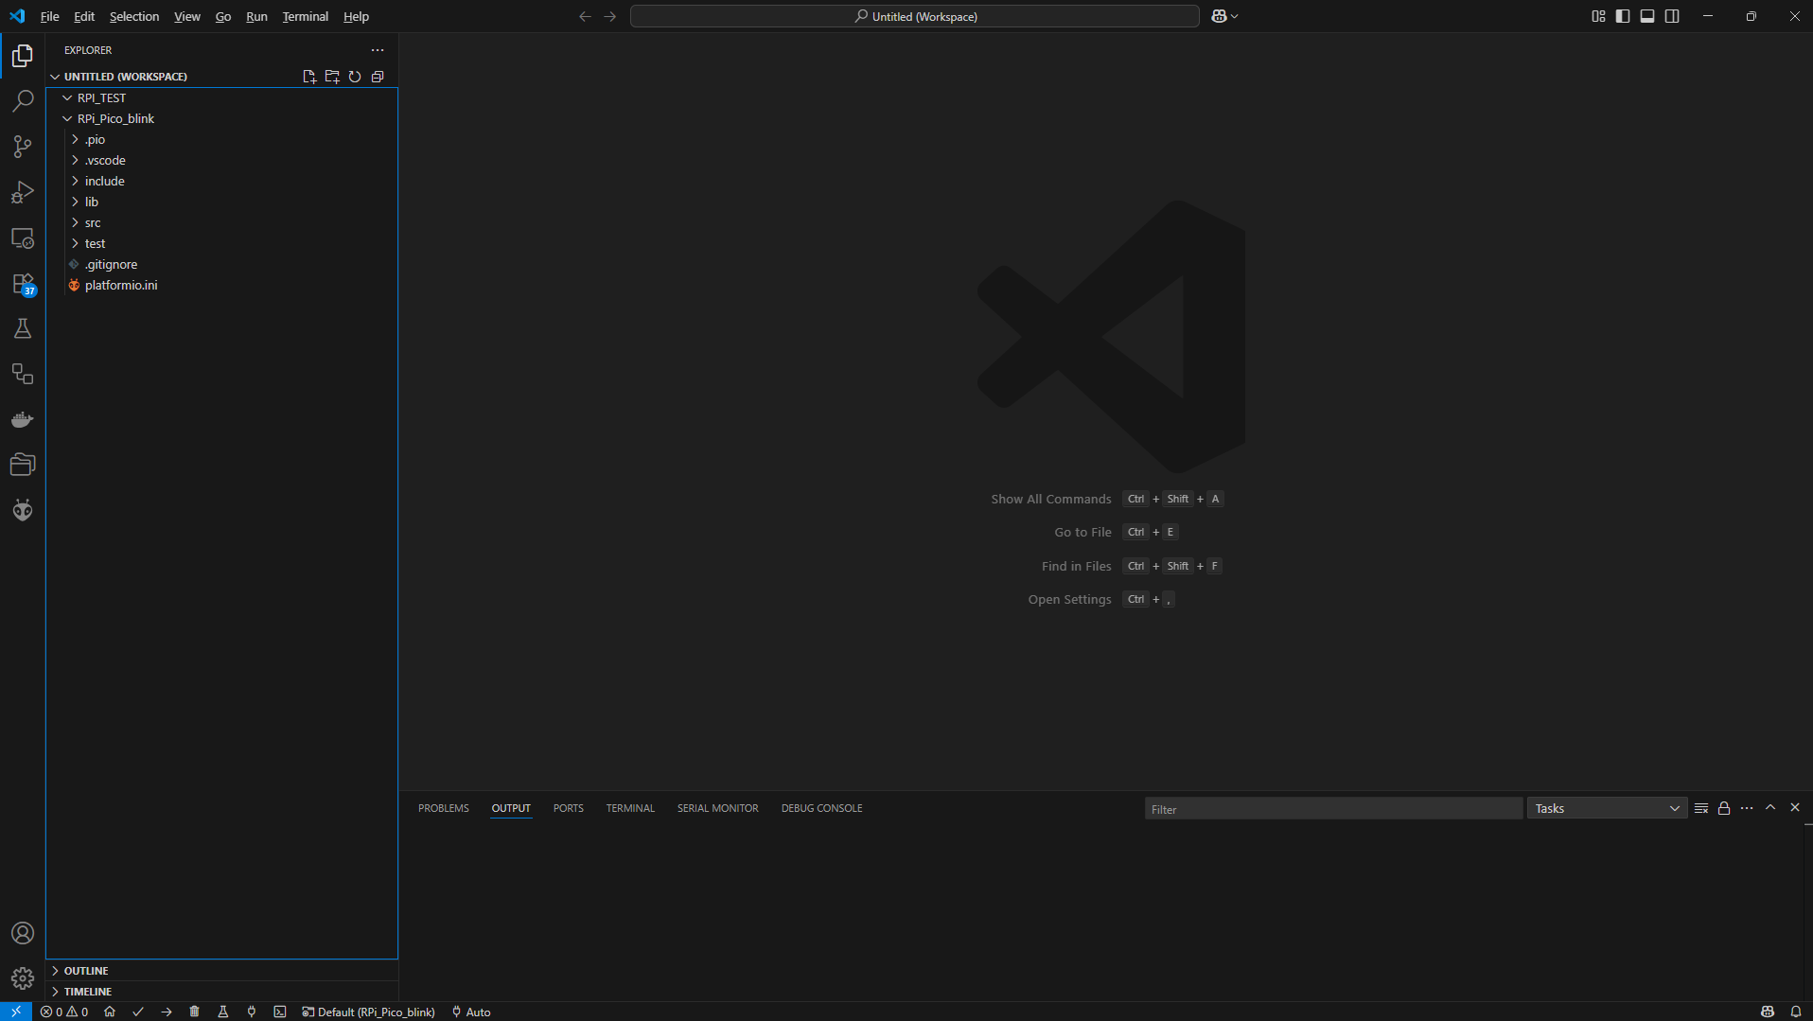1813x1021 pixels.
Task: Open the remote window indicator
Action: (x=16, y=1012)
